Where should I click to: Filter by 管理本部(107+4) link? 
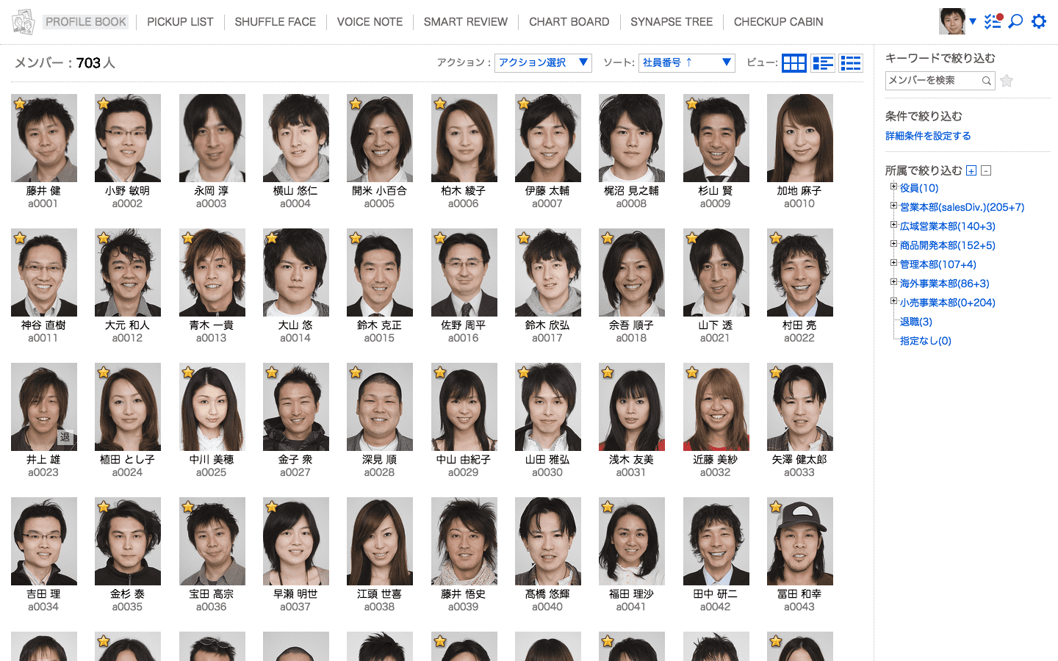click(x=938, y=264)
